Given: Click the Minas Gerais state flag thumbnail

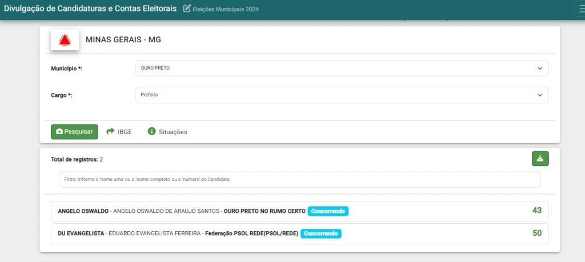Looking at the screenshot, I should (x=65, y=40).
